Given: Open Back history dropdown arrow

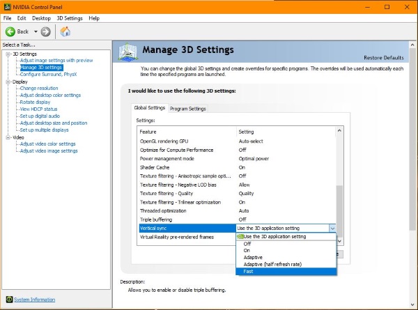Looking at the screenshot, I should 36,32.
